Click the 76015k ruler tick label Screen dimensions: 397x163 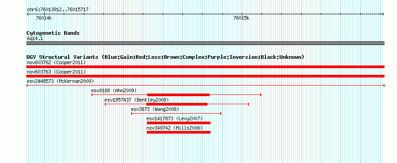point(241,18)
